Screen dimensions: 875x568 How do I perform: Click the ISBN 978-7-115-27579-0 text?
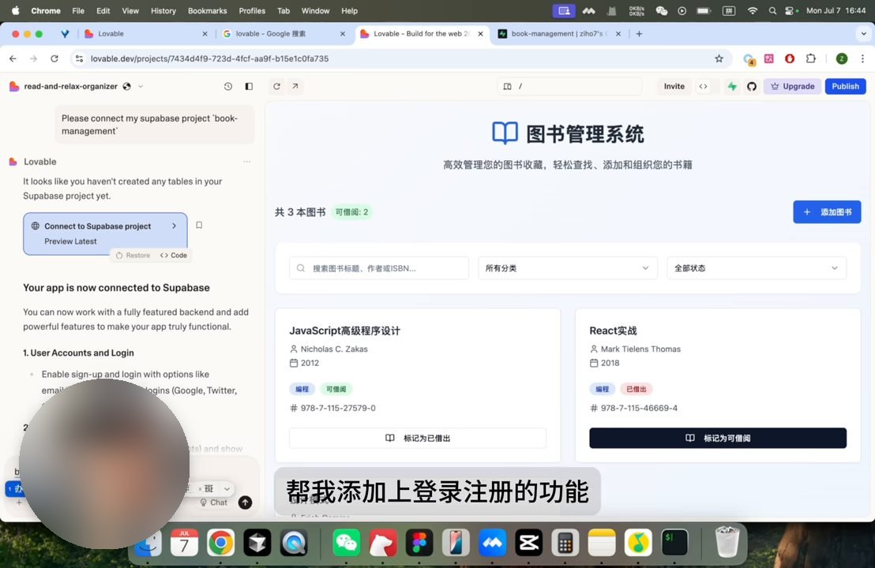coord(338,408)
